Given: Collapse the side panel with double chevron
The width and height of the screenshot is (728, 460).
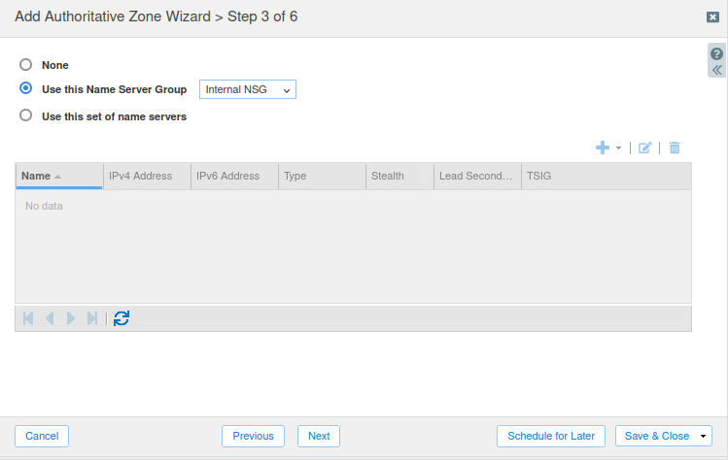Looking at the screenshot, I should (716, 71).
